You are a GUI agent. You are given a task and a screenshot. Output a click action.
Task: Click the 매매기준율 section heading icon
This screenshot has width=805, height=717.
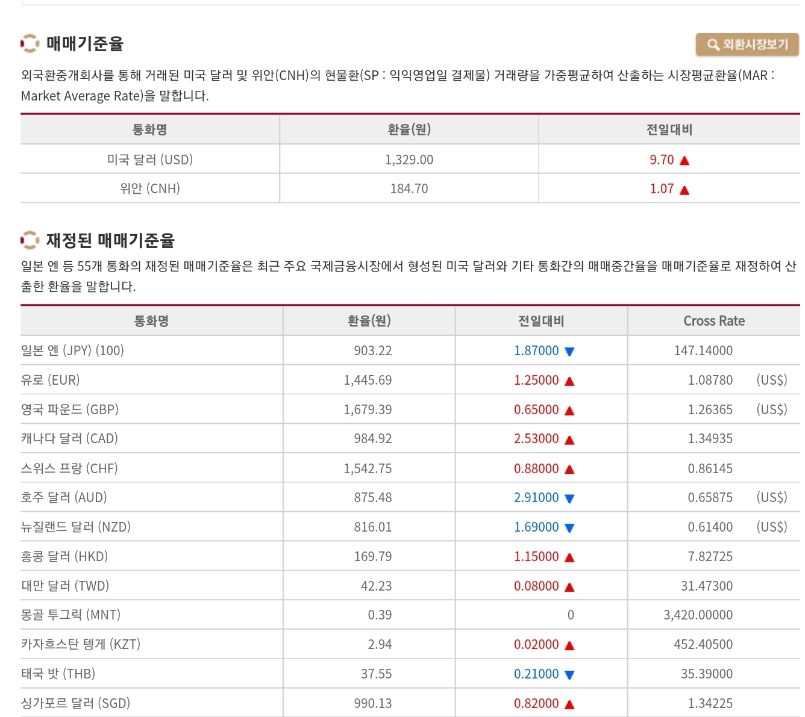tap(30, 43)
